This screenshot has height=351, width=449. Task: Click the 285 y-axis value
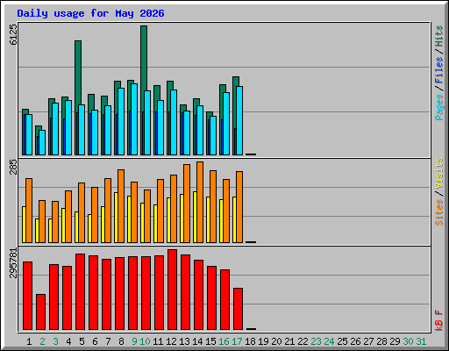point(13,167)
